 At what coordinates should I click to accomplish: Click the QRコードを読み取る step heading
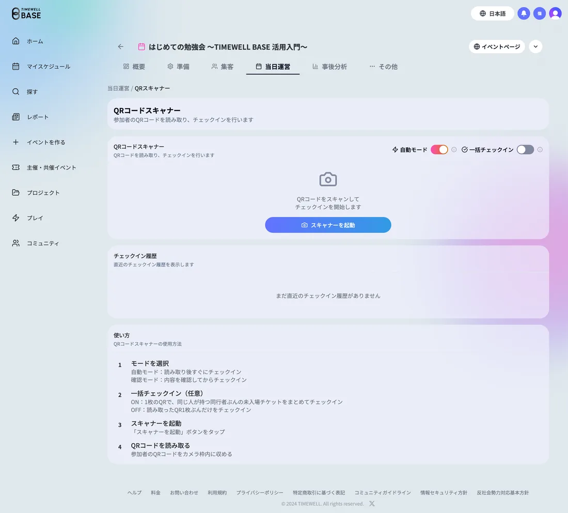coord(161,445)
